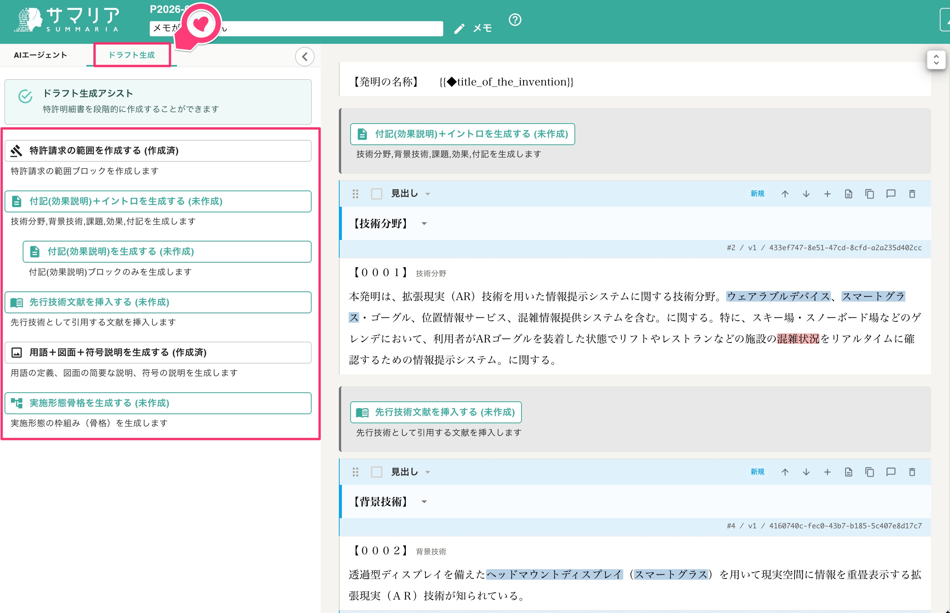This screenshot has width=950, height=613.
Task: Click the pencil memo edit icon
Action: coord(459,28)
